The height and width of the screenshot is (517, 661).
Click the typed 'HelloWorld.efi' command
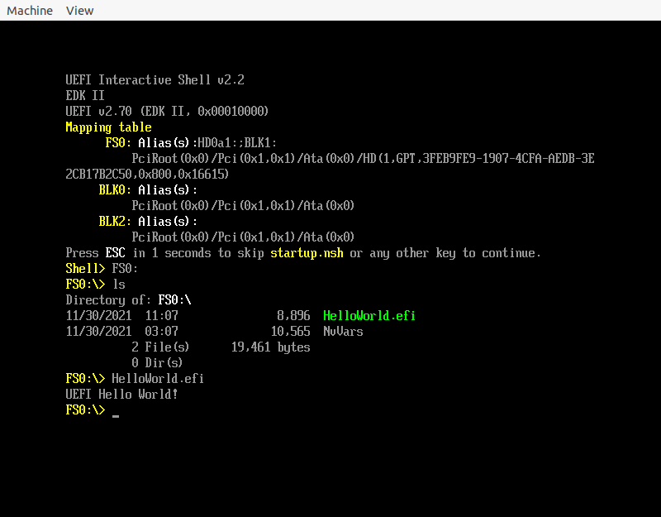pos(158,379)
